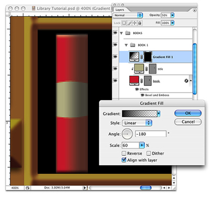Open Layers panel options menu
Image resolution: width=210 pixels, height=199 pixels.
(194, 11)
